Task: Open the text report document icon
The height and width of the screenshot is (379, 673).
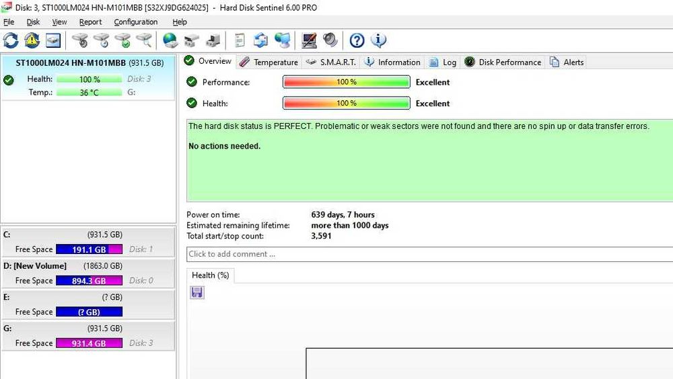Action: tap(240, 40)
